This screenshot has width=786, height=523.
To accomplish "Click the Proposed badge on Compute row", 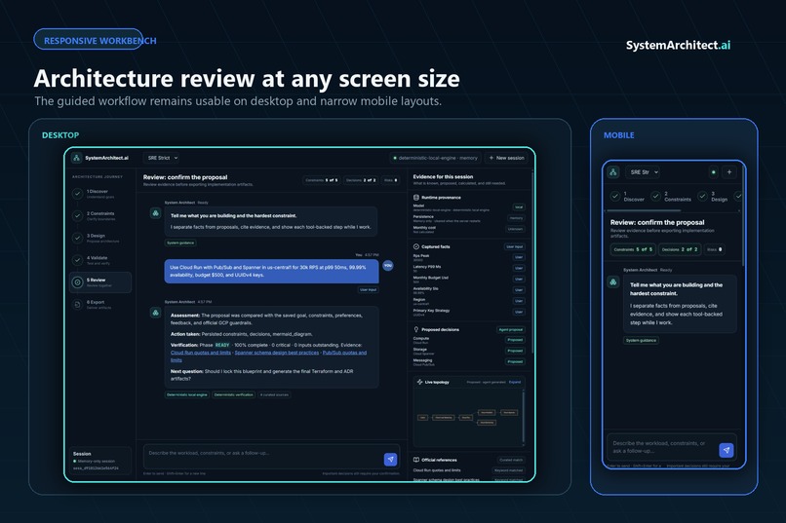I will click(515, 340).
